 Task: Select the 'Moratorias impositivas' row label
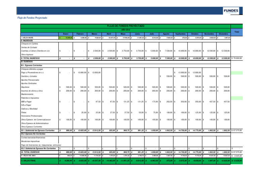31,141
